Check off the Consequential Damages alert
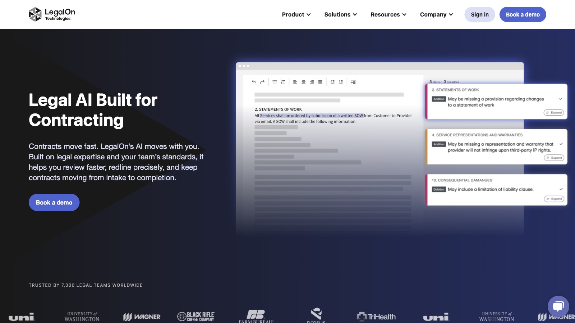Image resolution: width=575 pixels, height=323 pixels. tap(561, 189)
